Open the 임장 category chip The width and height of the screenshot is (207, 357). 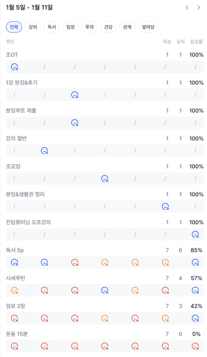(x=71, y=27)
